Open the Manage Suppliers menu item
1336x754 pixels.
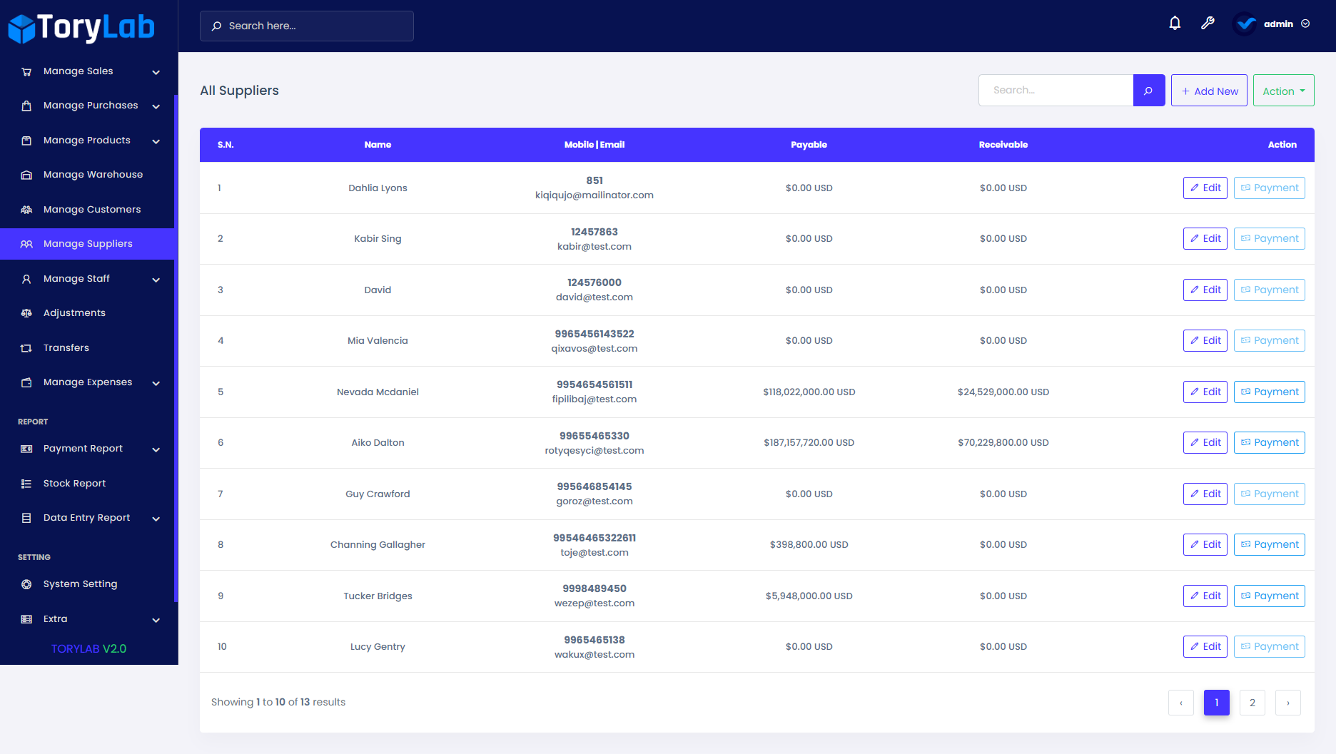pos(88,243)
